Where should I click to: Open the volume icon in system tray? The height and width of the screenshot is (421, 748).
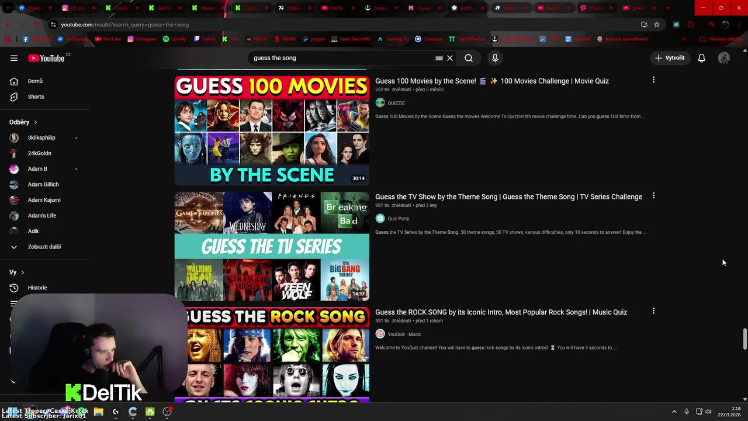(708, 412)
